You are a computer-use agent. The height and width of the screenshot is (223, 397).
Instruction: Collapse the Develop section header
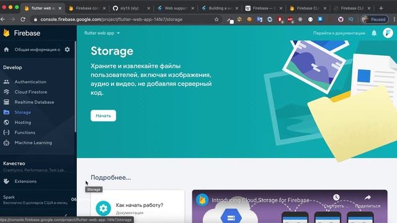pyautogui.click(x=12, y=68)
